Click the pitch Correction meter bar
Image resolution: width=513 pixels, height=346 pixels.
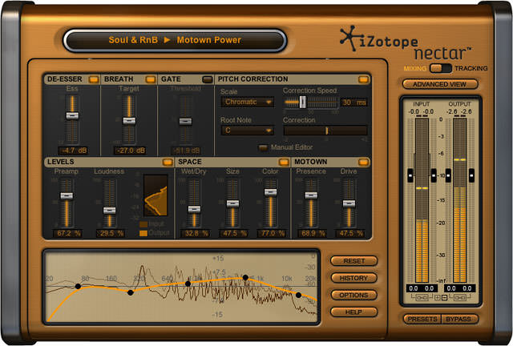tap(325, 131)
